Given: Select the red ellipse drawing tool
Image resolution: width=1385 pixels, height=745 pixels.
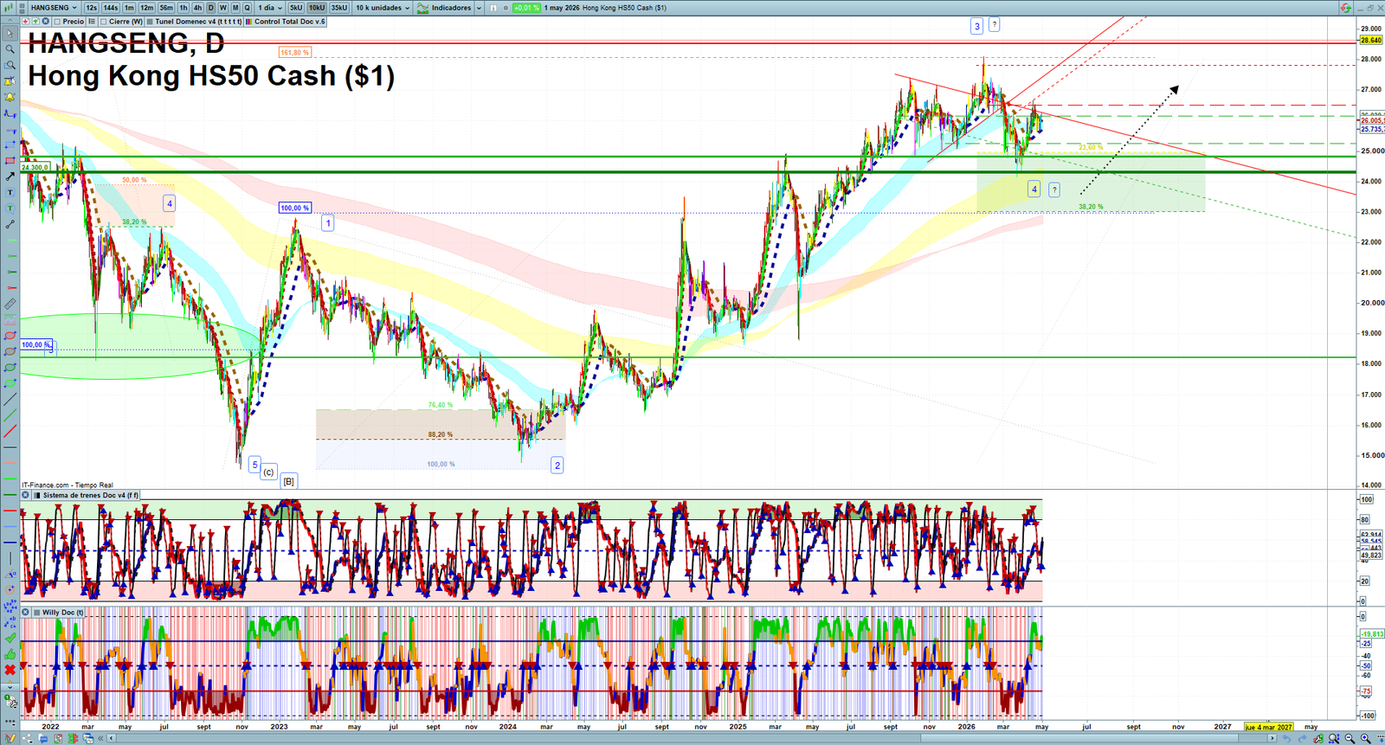Looking at the screenshot, I should (10, 336).
